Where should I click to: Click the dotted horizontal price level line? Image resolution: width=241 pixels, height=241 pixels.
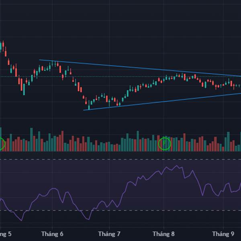tap(120, 77)
